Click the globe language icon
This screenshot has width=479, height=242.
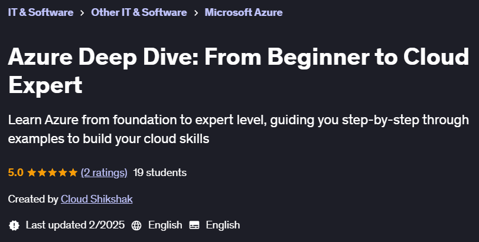(x=136, y=226)
